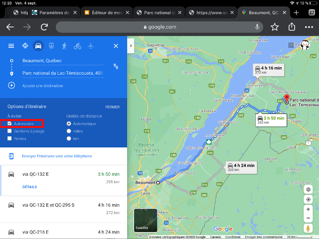Swap origin and destination
Image resolution: width=319 pixels, height=239 pixels.
coord(116,66)
